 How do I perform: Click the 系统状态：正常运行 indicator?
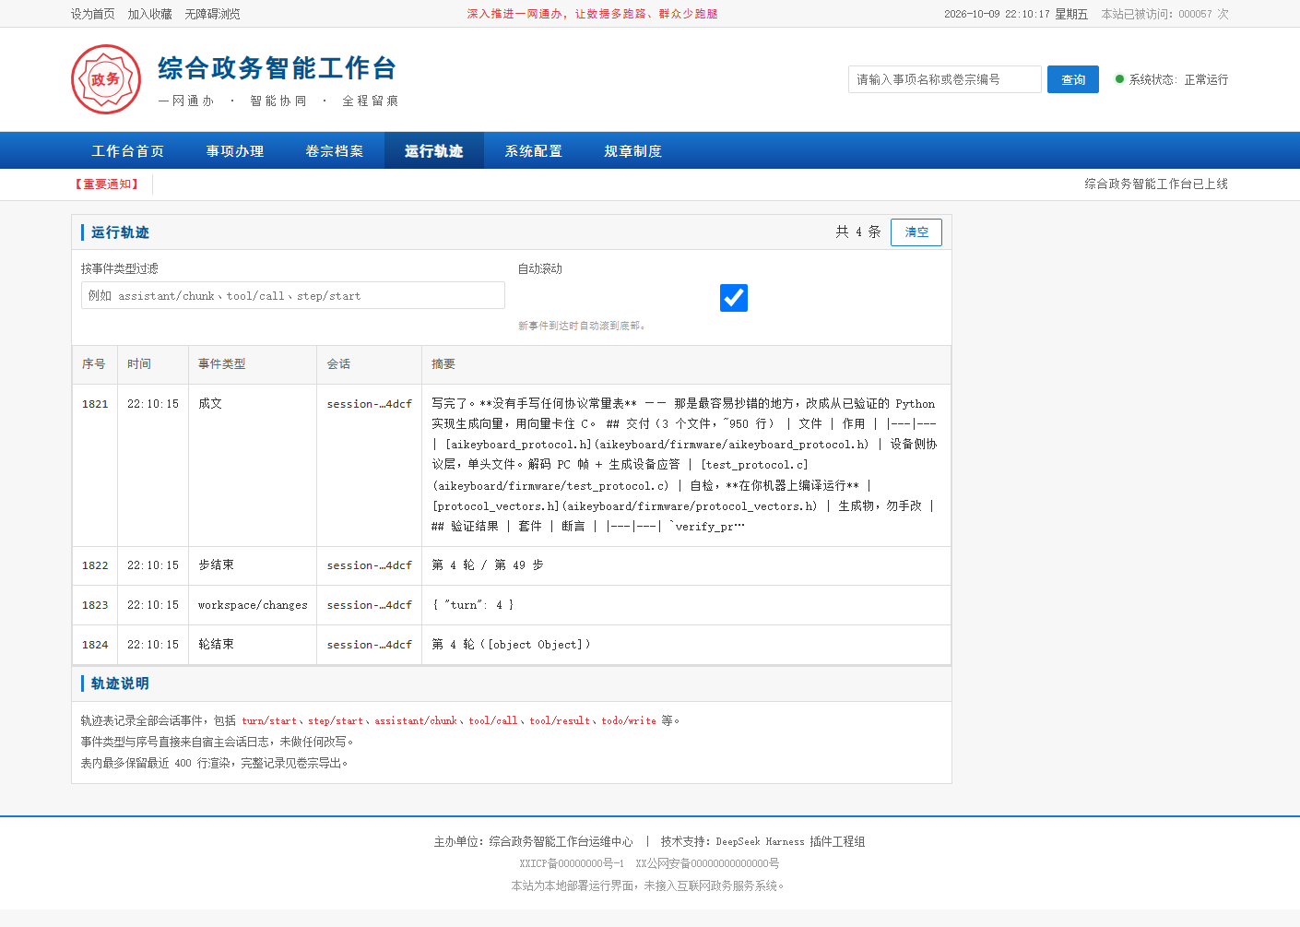pyautogui.click(x=1171, y=79)
